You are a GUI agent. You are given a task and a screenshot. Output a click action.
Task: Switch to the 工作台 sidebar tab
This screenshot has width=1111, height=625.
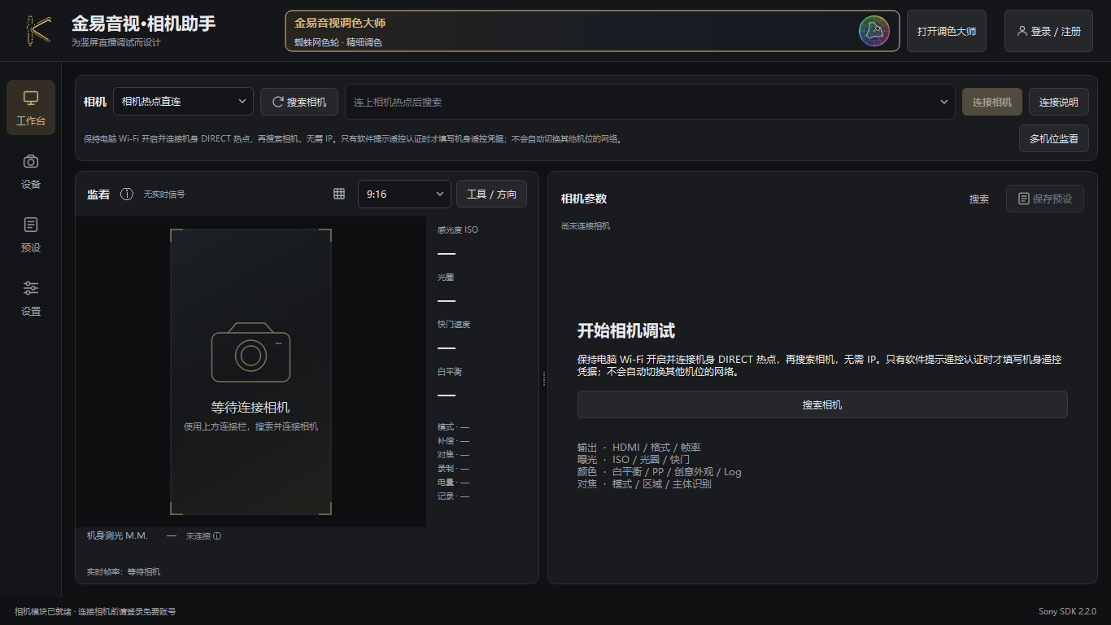(31, 107)
